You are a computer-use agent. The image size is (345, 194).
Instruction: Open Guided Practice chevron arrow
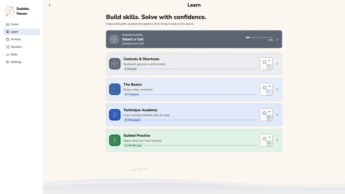[277, 140]
